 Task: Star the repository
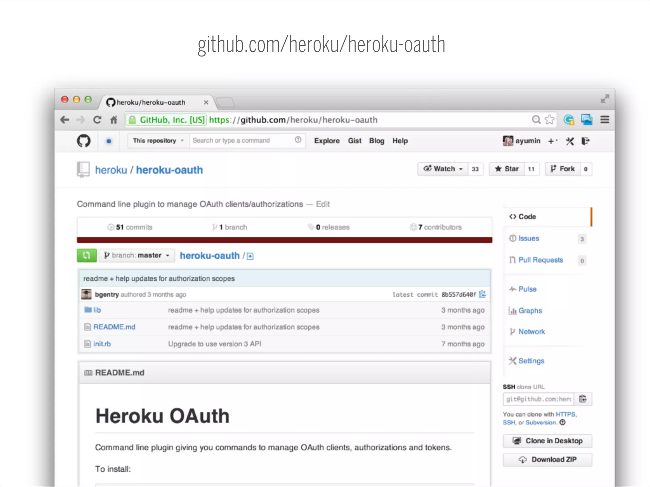pyautogui.click(x=507, y=169)
